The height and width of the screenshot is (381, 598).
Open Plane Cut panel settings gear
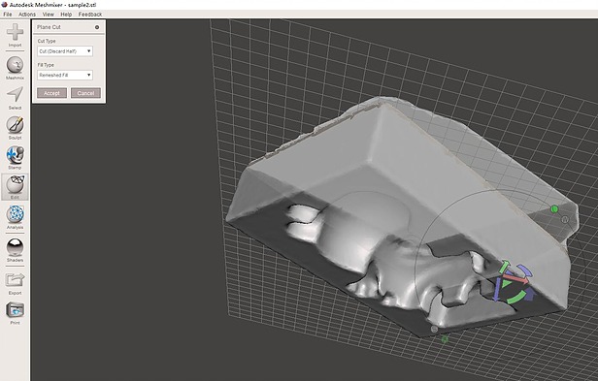(97, 27)
